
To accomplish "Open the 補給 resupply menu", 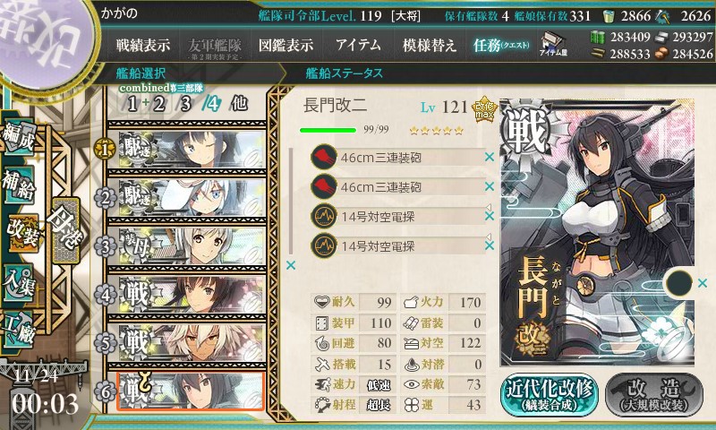I will 20,185.
